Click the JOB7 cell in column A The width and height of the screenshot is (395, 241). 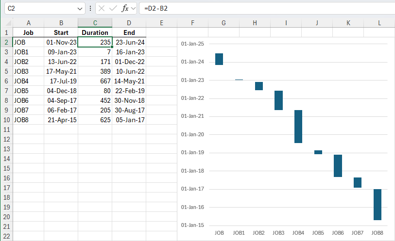pos(29,110)
